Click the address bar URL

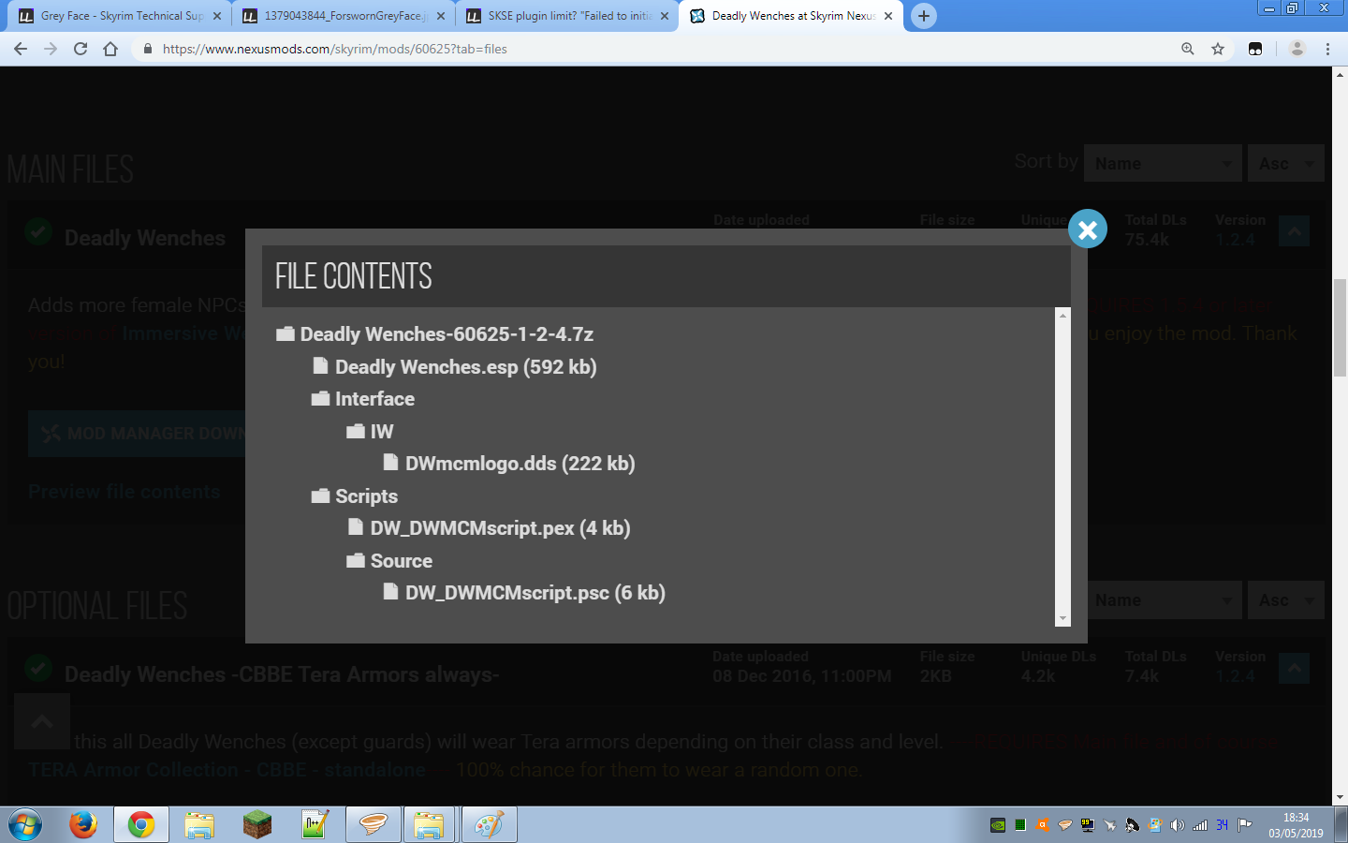coord(335,49)
